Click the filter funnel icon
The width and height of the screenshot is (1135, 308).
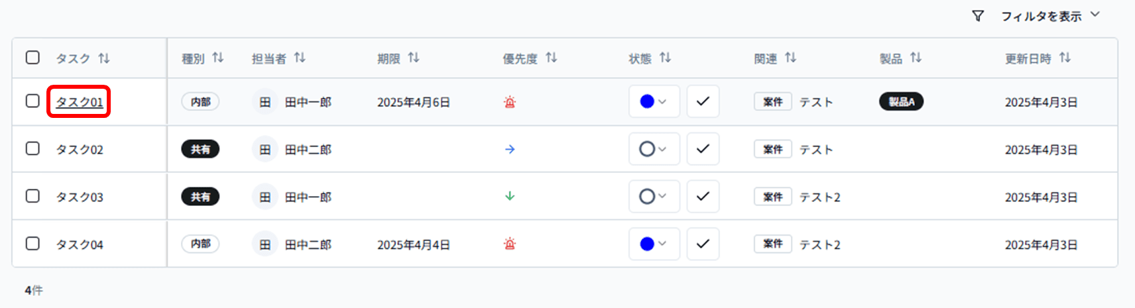978,16
